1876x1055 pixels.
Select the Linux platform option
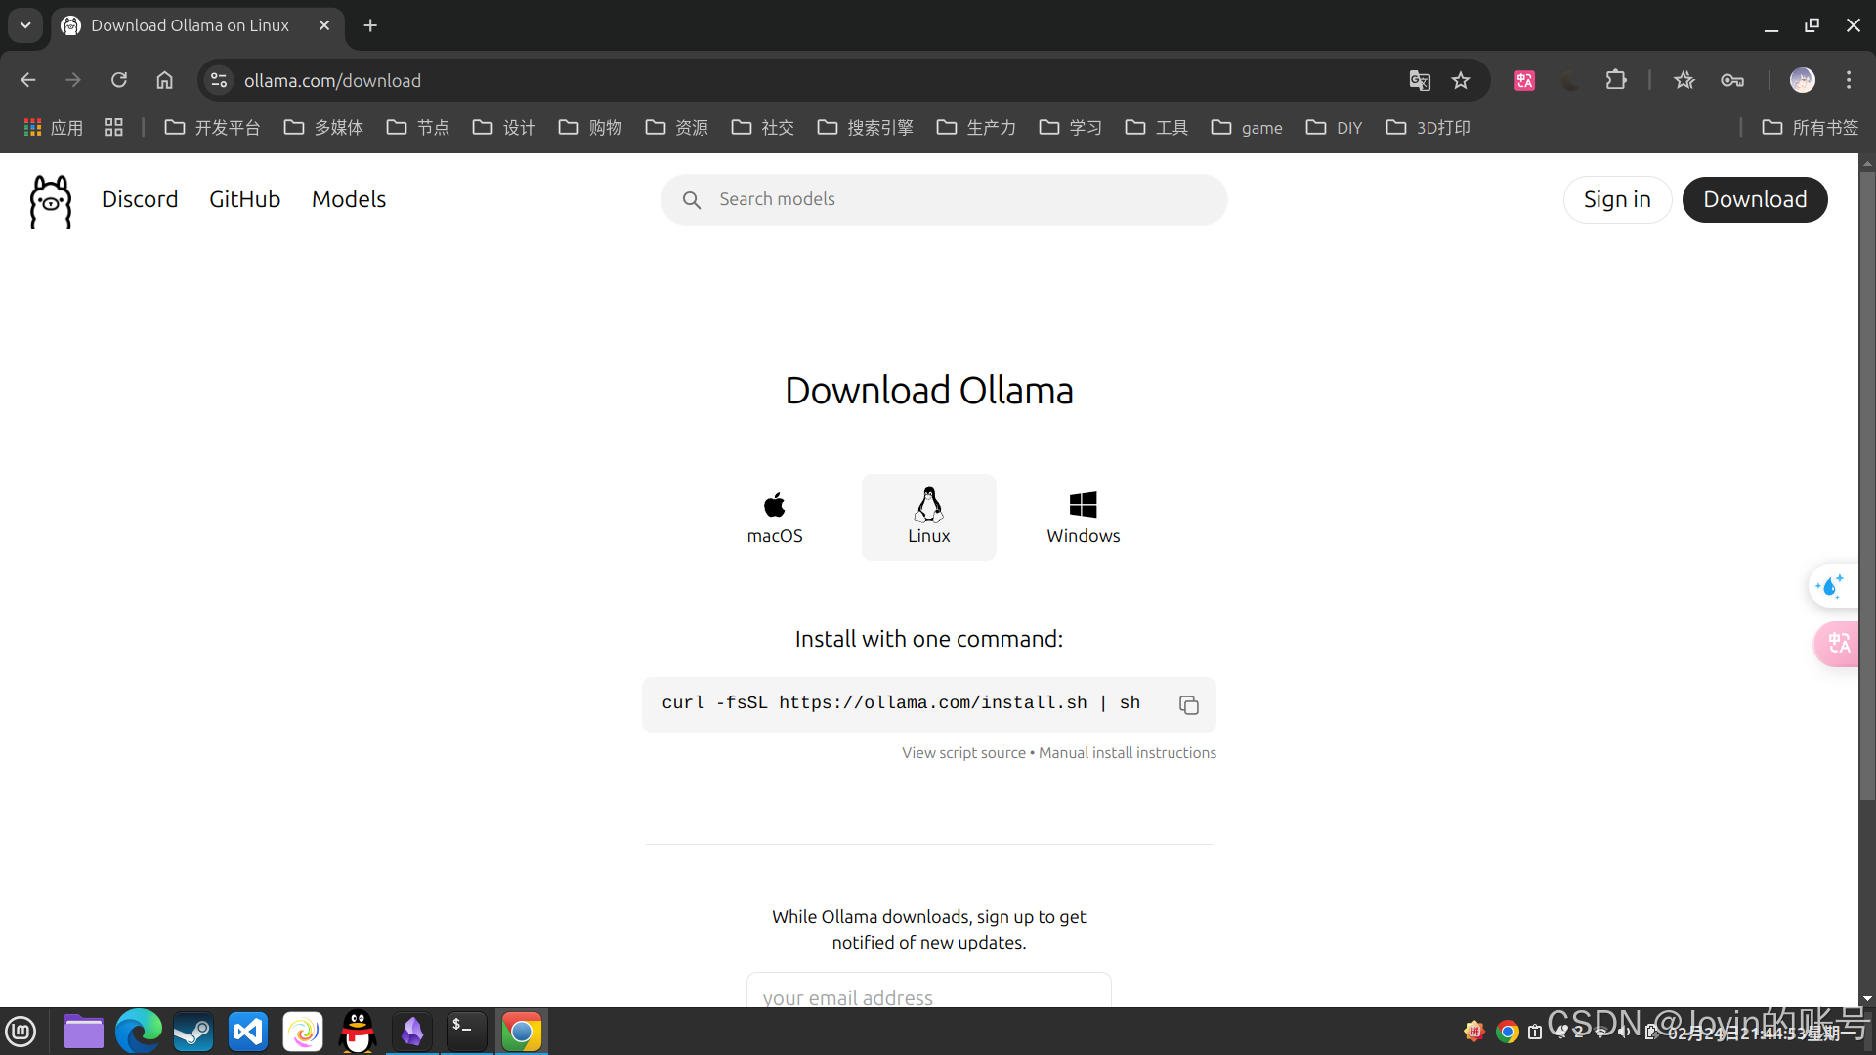pyautogui.click(x=928, y=518)
